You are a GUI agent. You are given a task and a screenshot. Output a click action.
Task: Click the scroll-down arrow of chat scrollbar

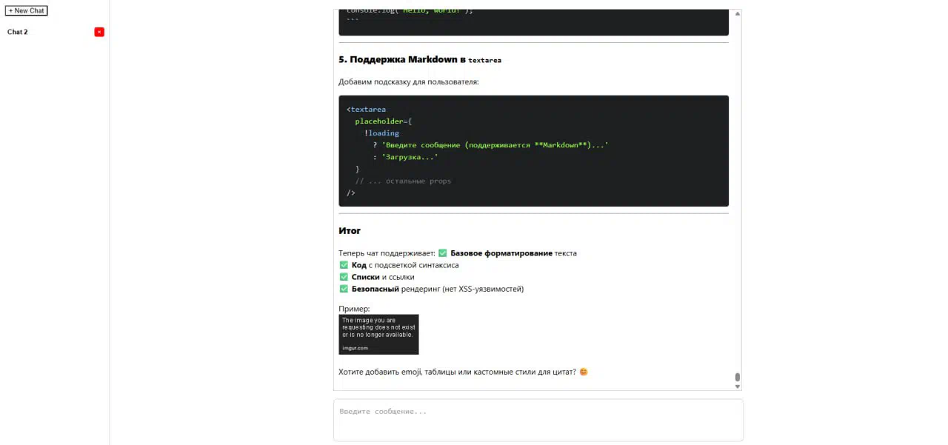coord(737,387)
